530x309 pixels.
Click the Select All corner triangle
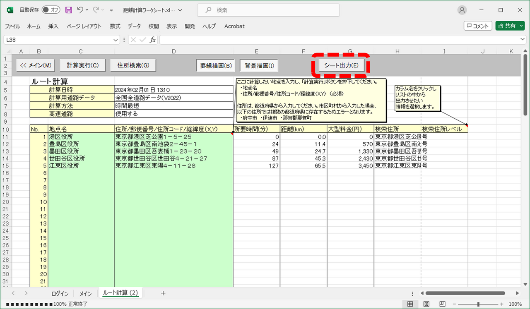pos(7,51)
